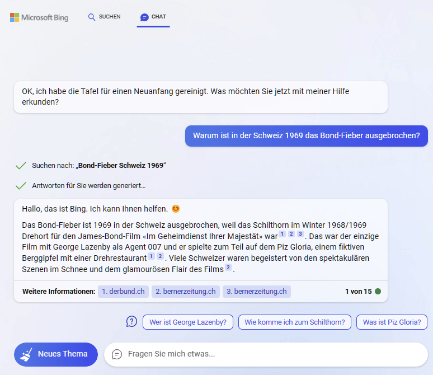Click citation 2 after 'Majestät» war'

[291, 234]
